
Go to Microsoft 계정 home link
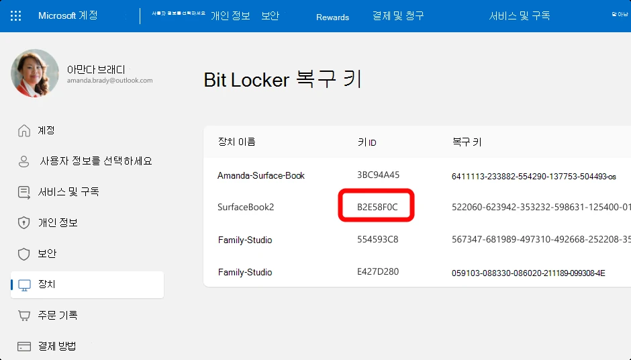point(68,15)
